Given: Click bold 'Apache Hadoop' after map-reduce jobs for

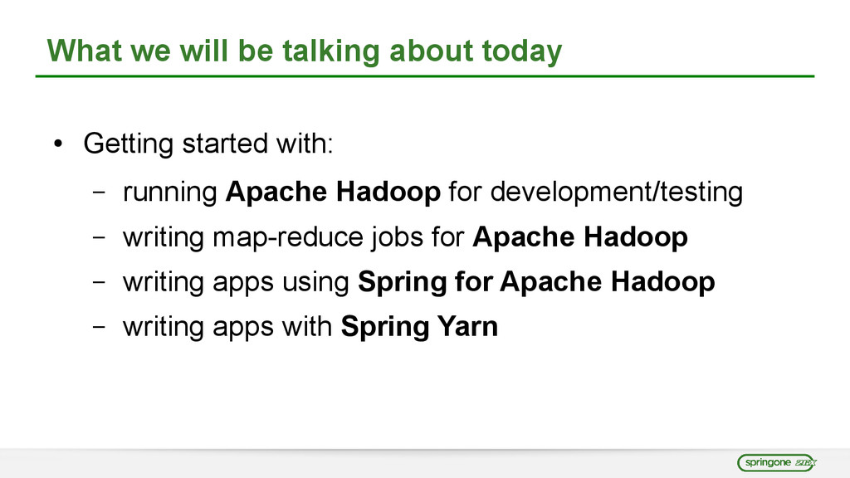Looking at the screenshot, I should pos(579,238).
